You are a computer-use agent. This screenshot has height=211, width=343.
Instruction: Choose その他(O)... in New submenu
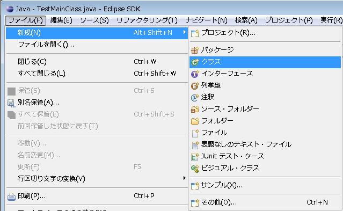[265, 202]
